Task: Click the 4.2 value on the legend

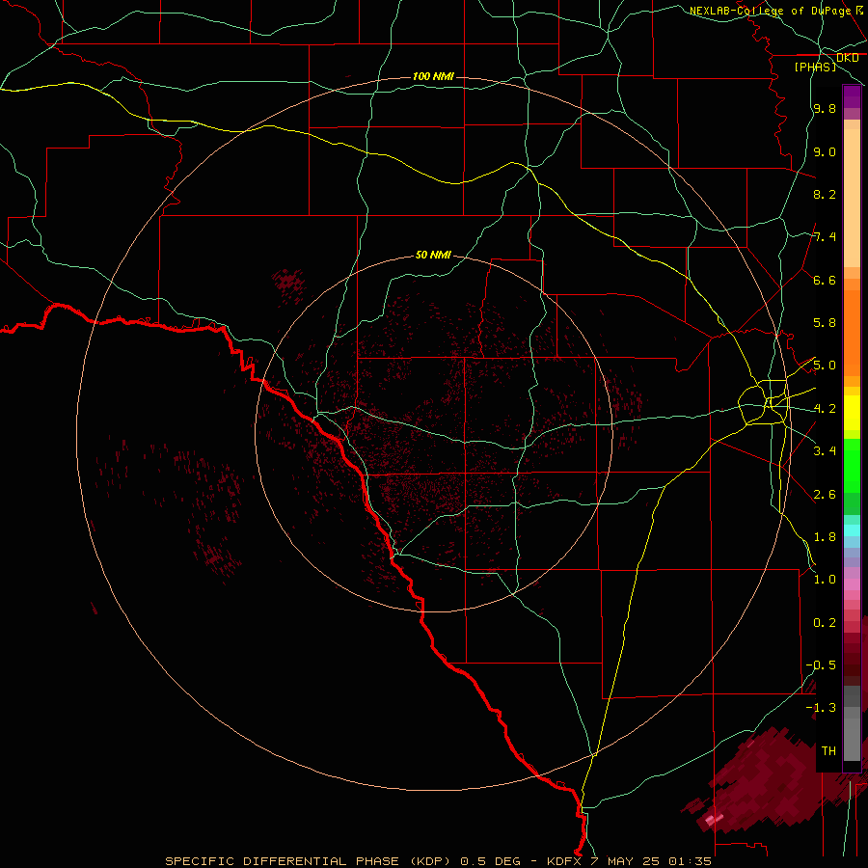Action: point(825,409)
